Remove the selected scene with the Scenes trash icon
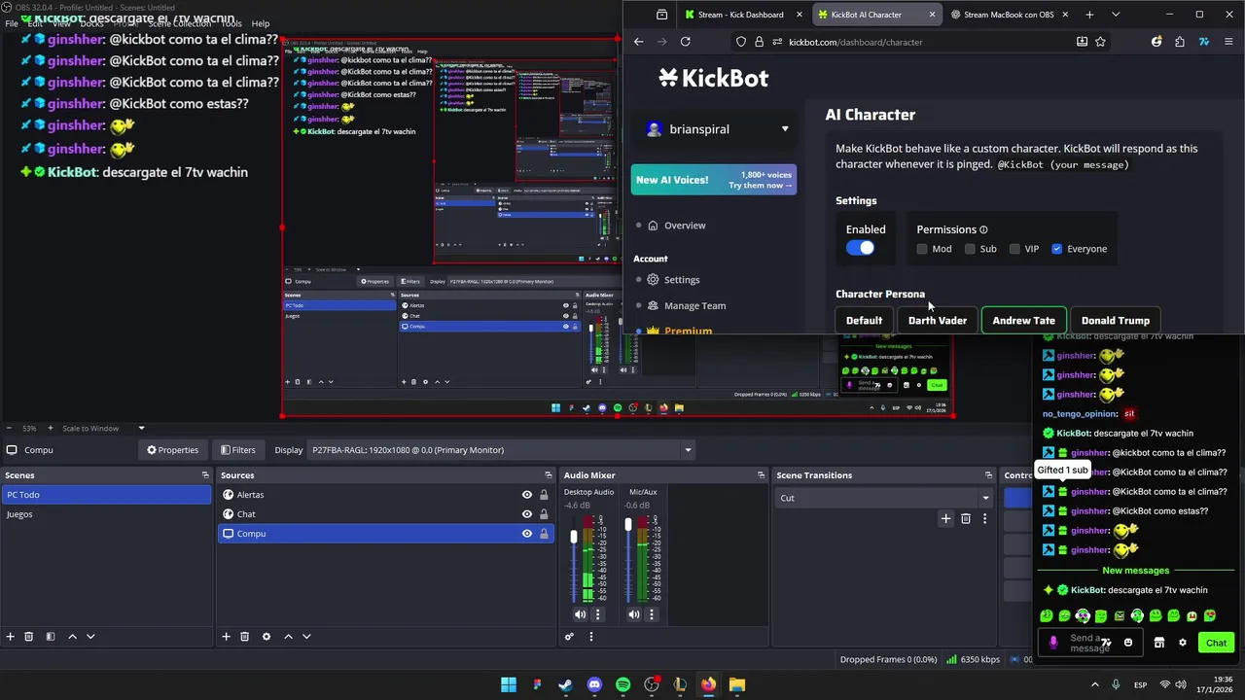Viewport: 1245px width, 700px height. 29,637
